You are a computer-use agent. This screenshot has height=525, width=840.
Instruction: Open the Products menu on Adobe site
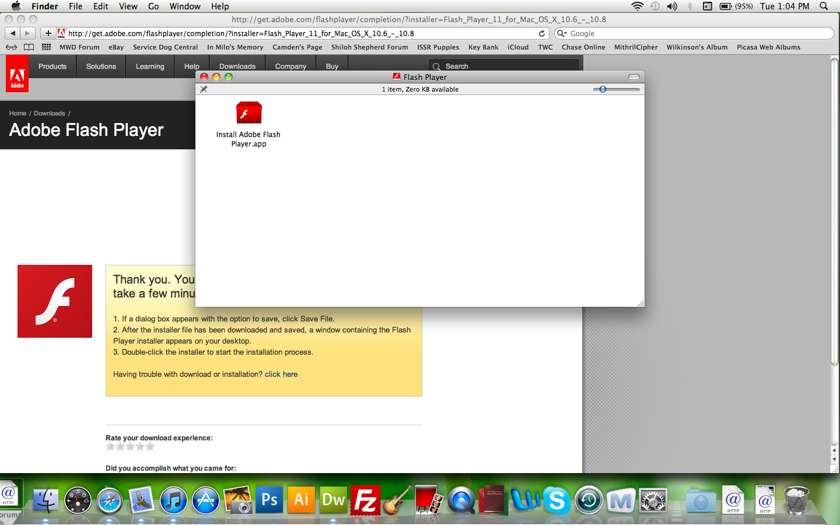click(52, 66)
